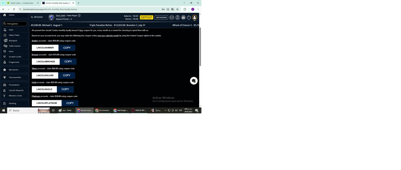
Task: Open Blackjack category
Action: (x=13, y=41)
